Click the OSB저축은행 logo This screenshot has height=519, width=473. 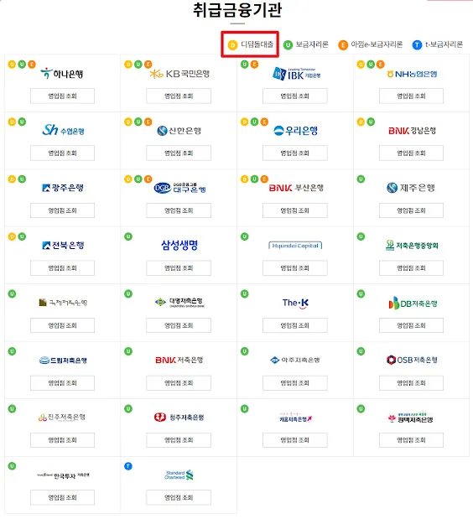point(412,360)
